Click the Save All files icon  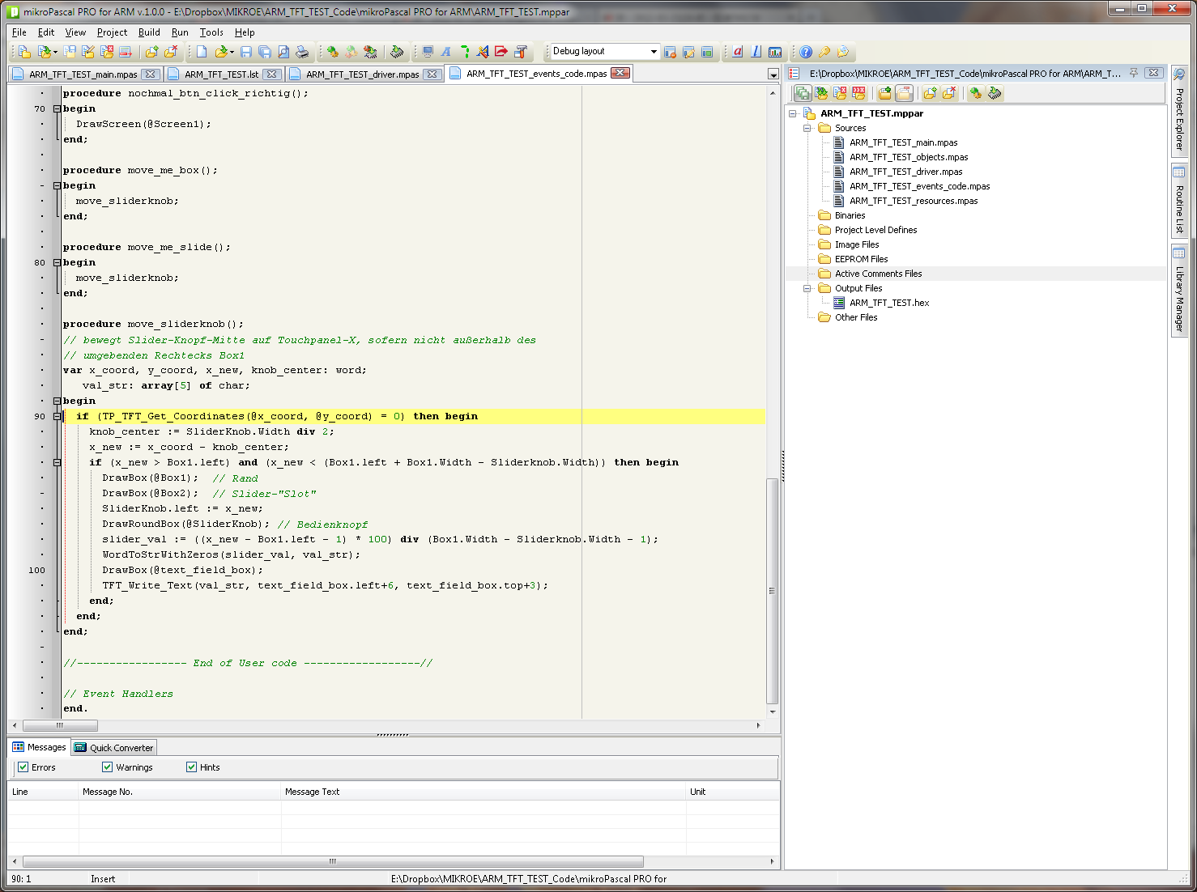tap(265, 52)
